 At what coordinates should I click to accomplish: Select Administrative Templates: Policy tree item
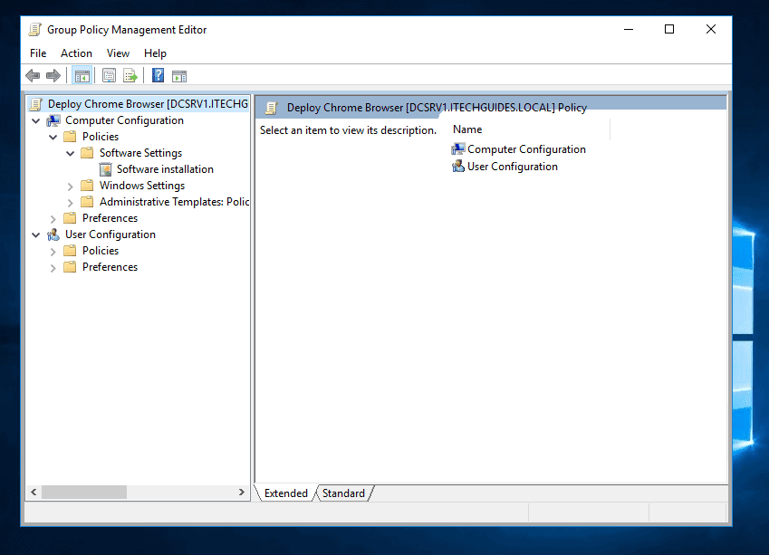[175, 202]
